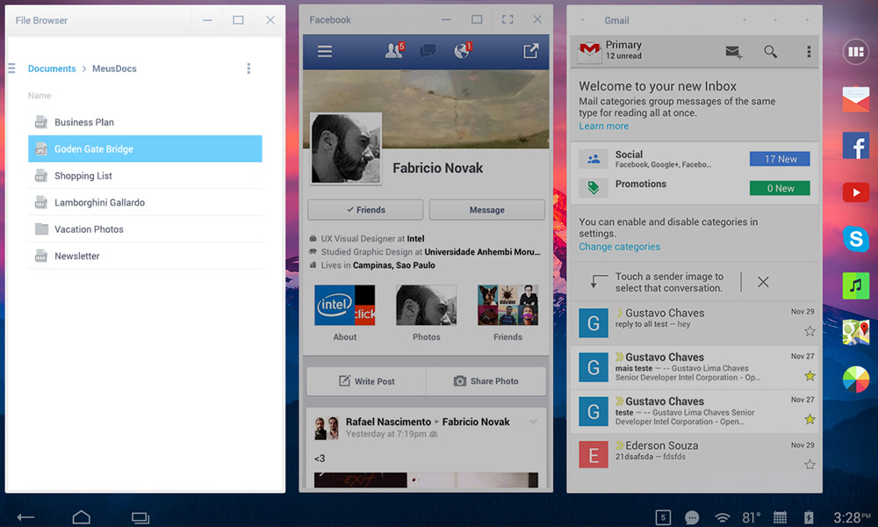Open Facebook post in external browser
878x527 pixels.
(x=530, y=51)
